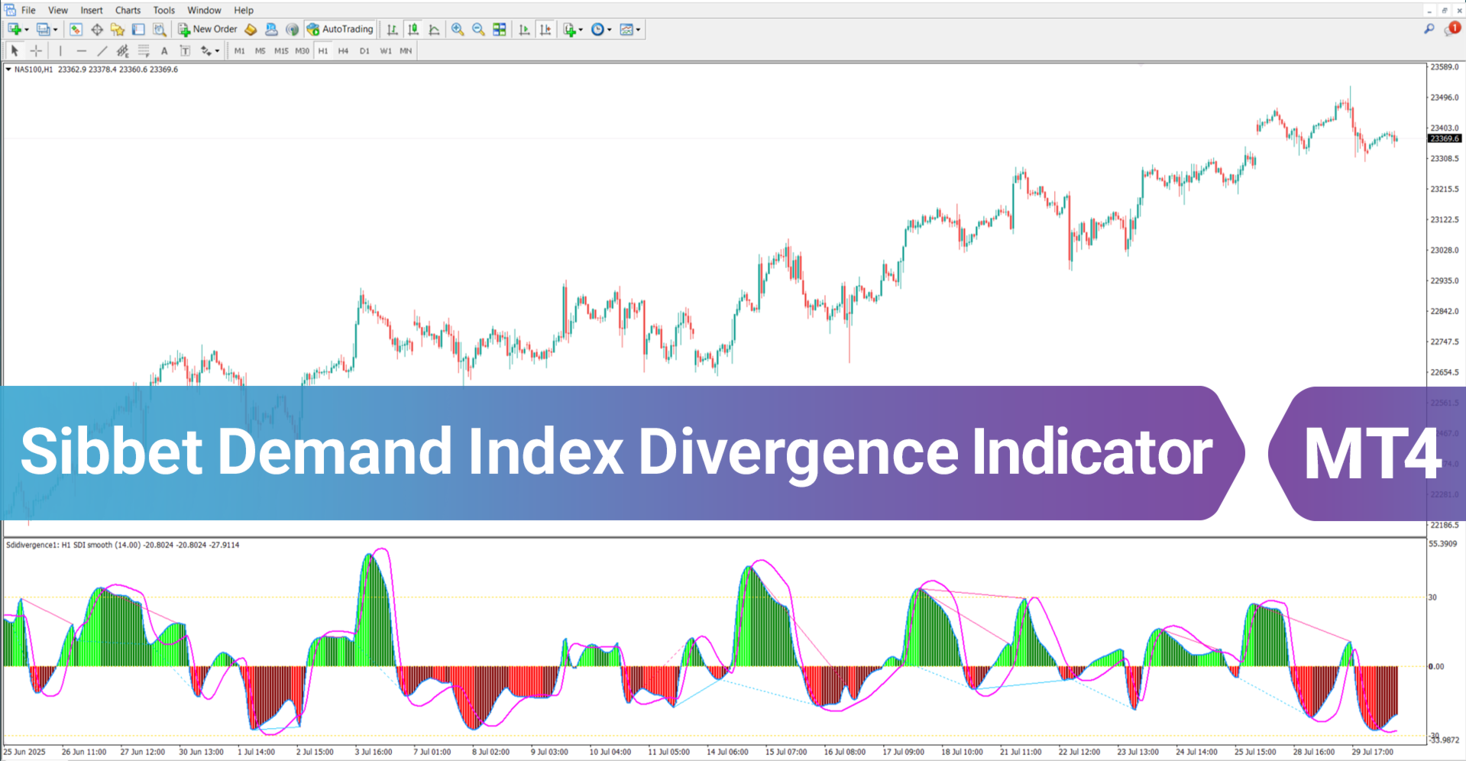Screen dimensions: 1466x761
Task: Expand the New Chart dropdown arrow
Action: 27,30
